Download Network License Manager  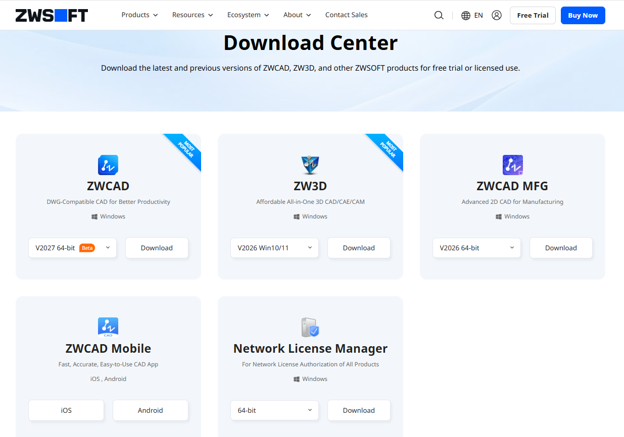click(359, 410)
